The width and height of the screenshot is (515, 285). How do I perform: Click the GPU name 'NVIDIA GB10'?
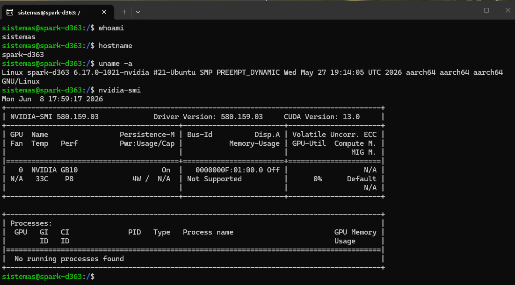[55, 170]
